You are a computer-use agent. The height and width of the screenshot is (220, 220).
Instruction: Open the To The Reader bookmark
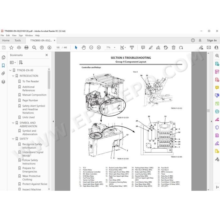tap(30, 81)
